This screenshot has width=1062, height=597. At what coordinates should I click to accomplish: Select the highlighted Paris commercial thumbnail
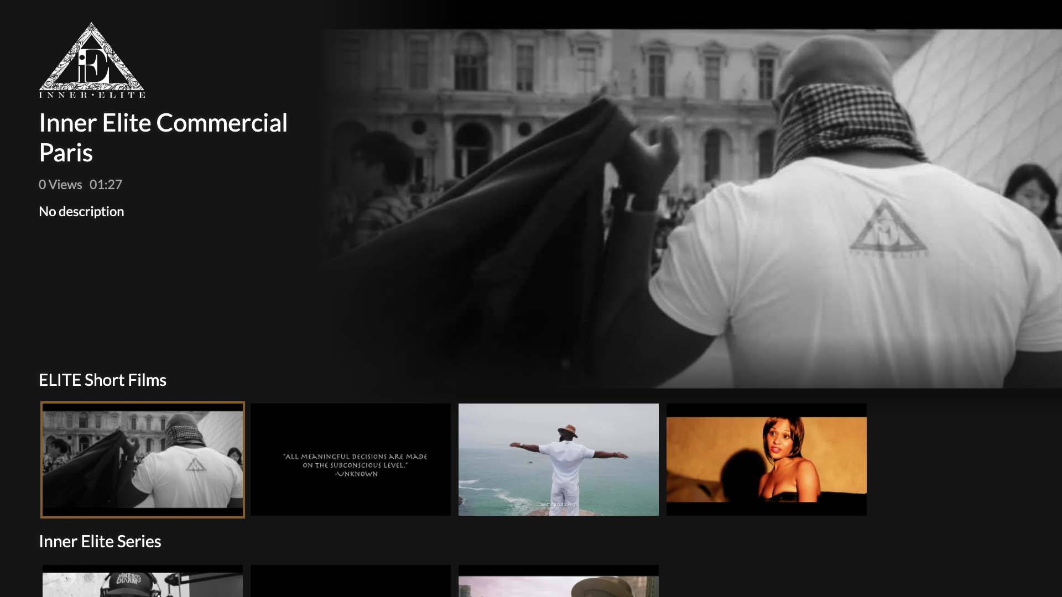coord(143,460)
